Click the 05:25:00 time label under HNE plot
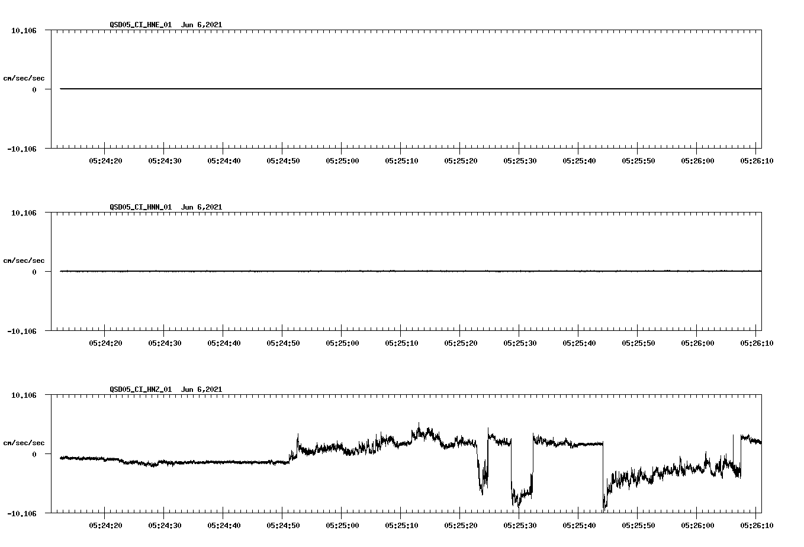 click(342, 160)
